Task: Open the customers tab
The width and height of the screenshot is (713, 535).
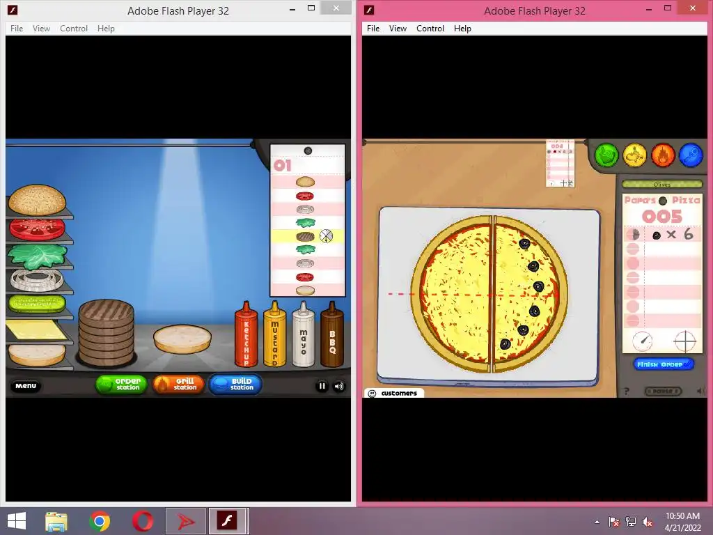Action: 394,393
